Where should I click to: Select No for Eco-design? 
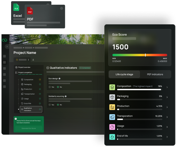coord(58,87)
